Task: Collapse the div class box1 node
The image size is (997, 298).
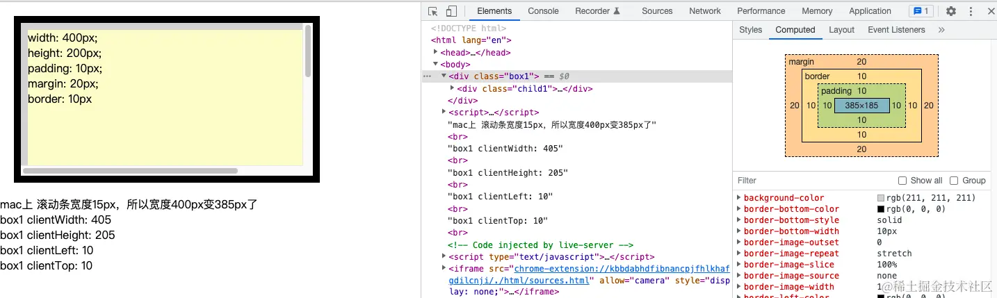Action: (444, 76)
